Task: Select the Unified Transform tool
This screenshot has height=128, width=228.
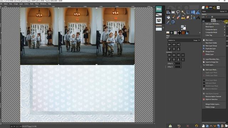Action: [193, 12]
